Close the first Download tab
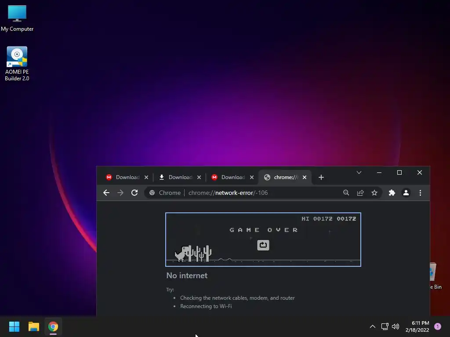This screenshot has height=337, width=450. click(x=146, y=177)
